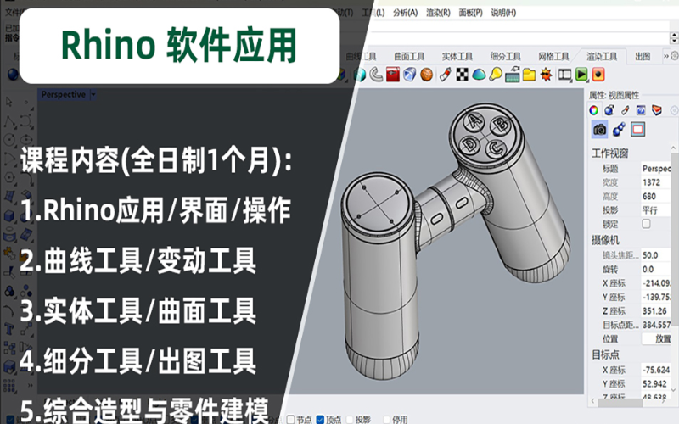Uncheck the 顶点 osnap checkbox
The image size is (679, 424).
320,419
